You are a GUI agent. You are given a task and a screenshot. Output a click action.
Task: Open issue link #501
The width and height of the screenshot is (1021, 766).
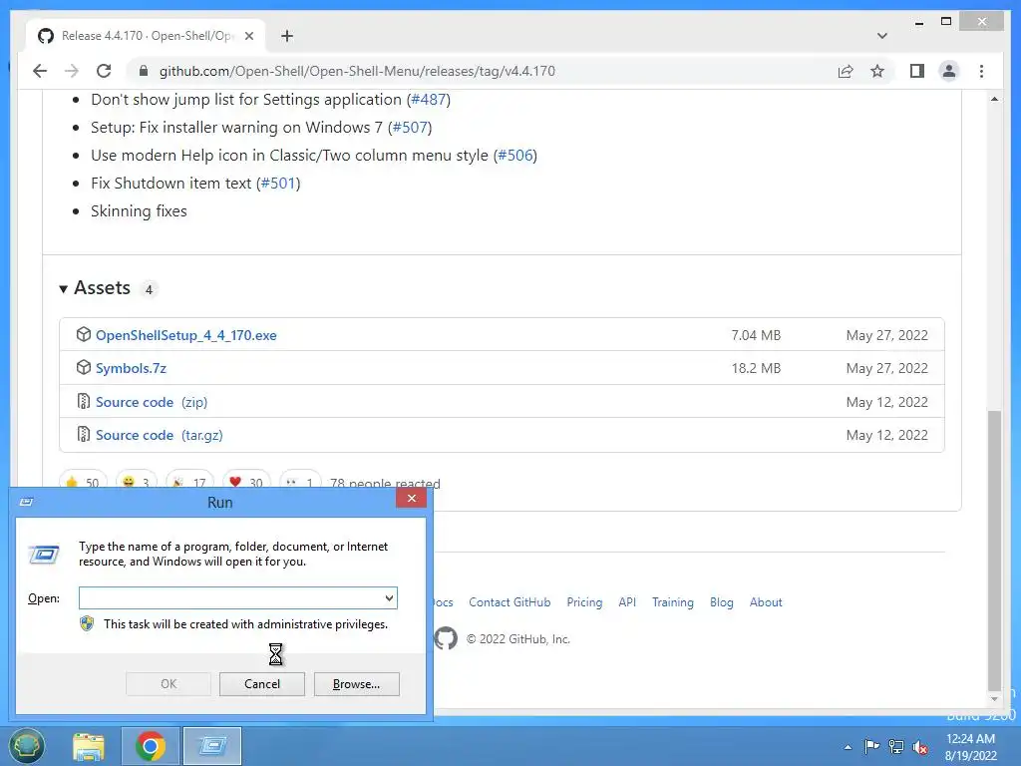(x=279, y=184)
